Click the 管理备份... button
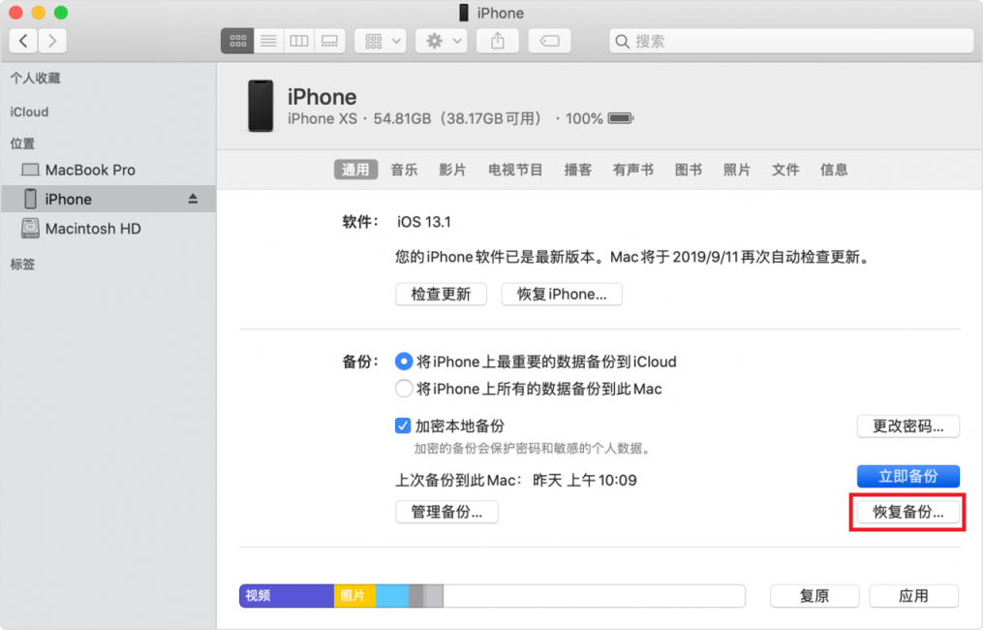This screenshot has height=630, width=983. point(447,512)
